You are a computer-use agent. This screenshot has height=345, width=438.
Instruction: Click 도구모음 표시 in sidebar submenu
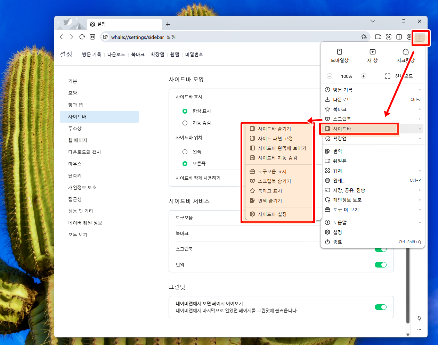[279, 171]
